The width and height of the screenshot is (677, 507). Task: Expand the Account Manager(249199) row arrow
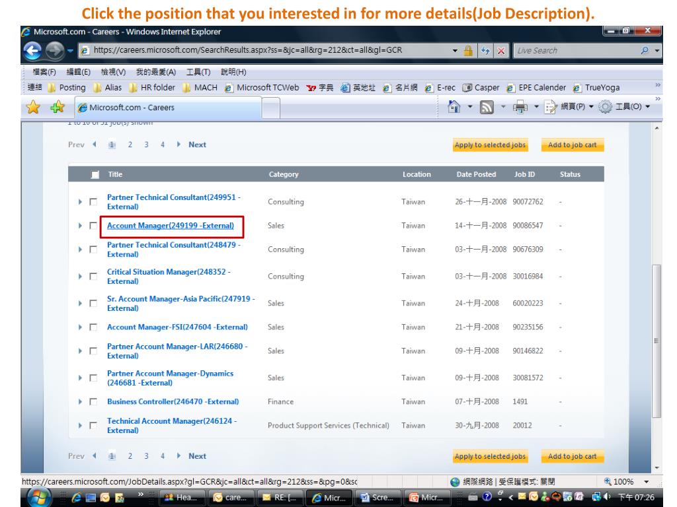pyautogui.click(x=80, y=226)
